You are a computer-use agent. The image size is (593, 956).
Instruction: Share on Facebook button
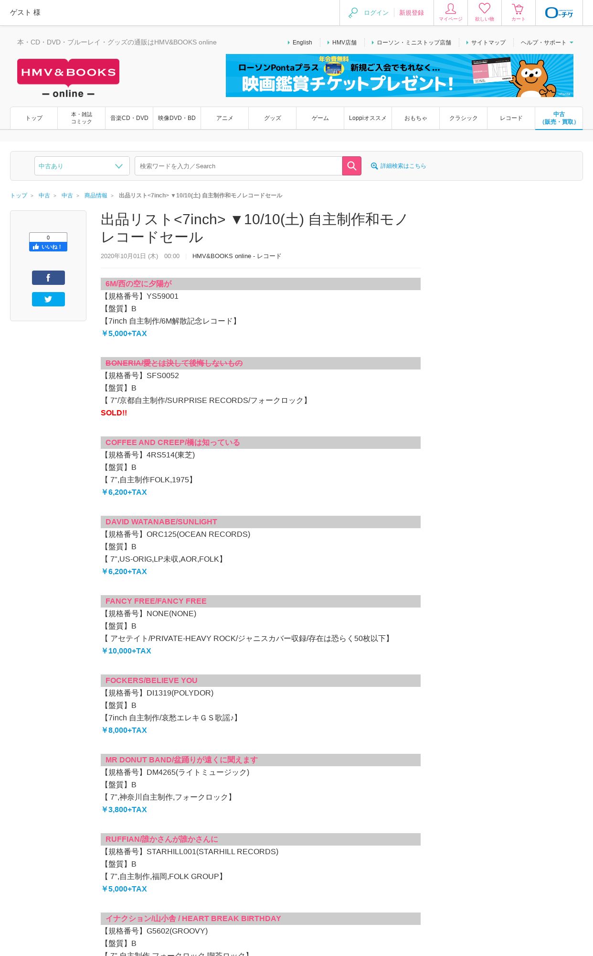pos(48,278)
